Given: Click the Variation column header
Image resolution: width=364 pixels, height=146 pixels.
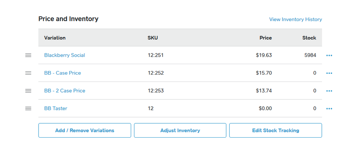Looking at the screenshot, I should [x=55, y=38].
